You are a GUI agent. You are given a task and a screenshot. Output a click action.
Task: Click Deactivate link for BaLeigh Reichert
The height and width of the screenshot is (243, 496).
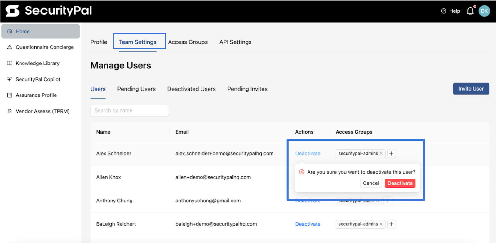(308, 224)
